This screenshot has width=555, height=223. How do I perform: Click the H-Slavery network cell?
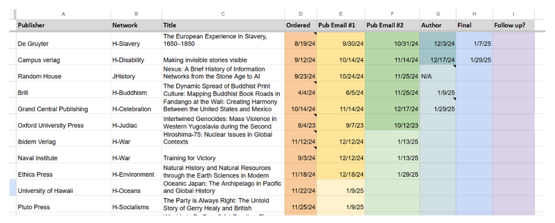(136, 40)
